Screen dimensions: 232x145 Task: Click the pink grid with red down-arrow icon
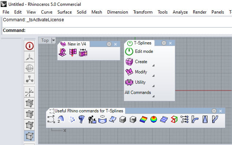pos(73,52)
